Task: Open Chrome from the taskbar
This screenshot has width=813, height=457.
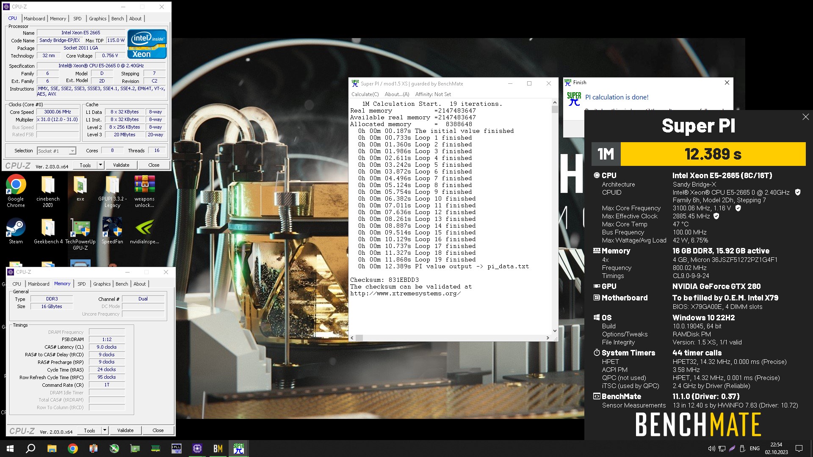Action: (x=73, y=449)
